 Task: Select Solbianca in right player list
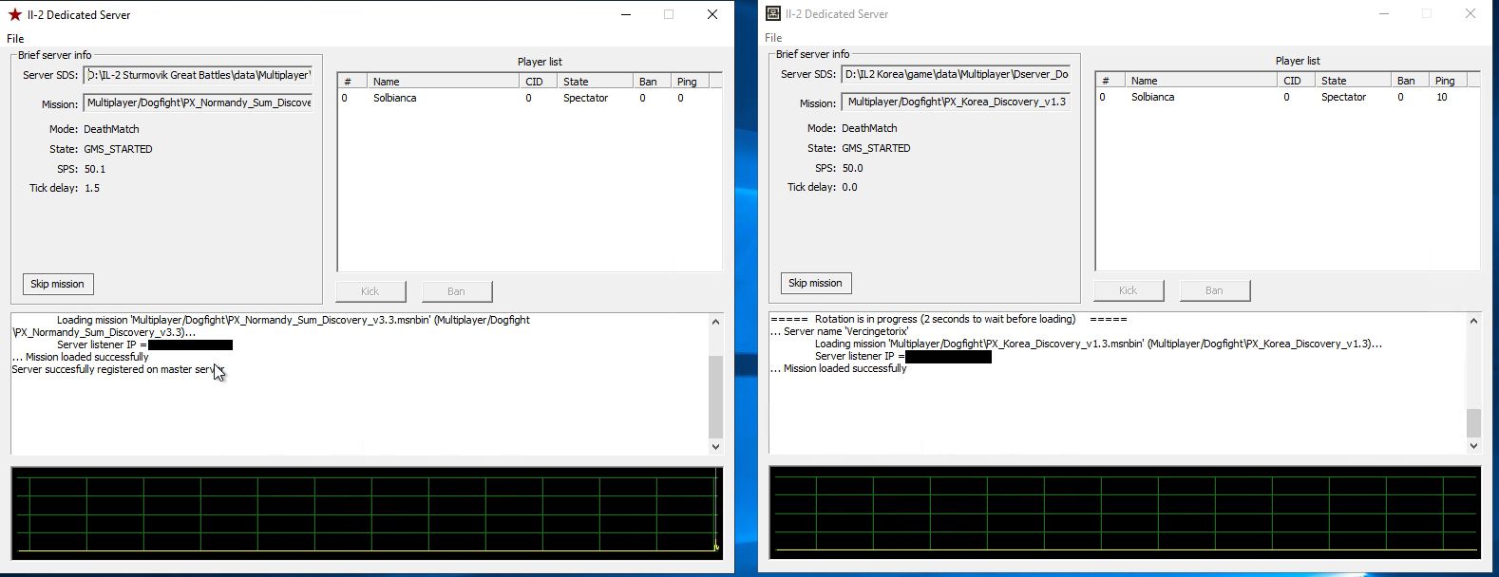[x=1152, y=97]
